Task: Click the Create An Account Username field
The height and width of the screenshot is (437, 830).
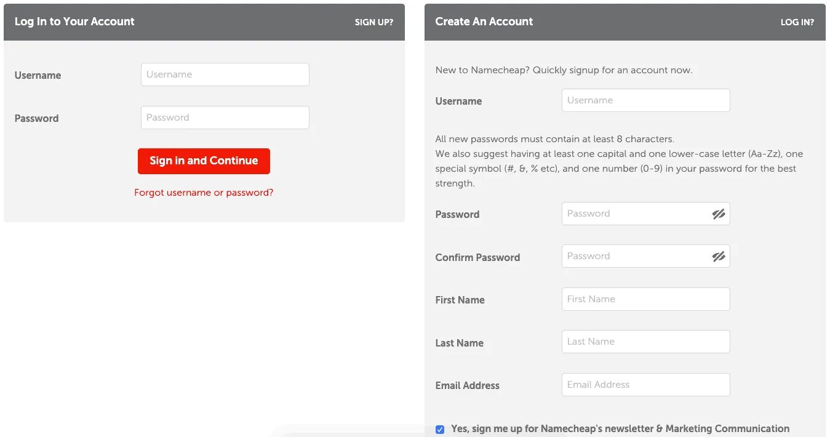Action: coord(645,100)
